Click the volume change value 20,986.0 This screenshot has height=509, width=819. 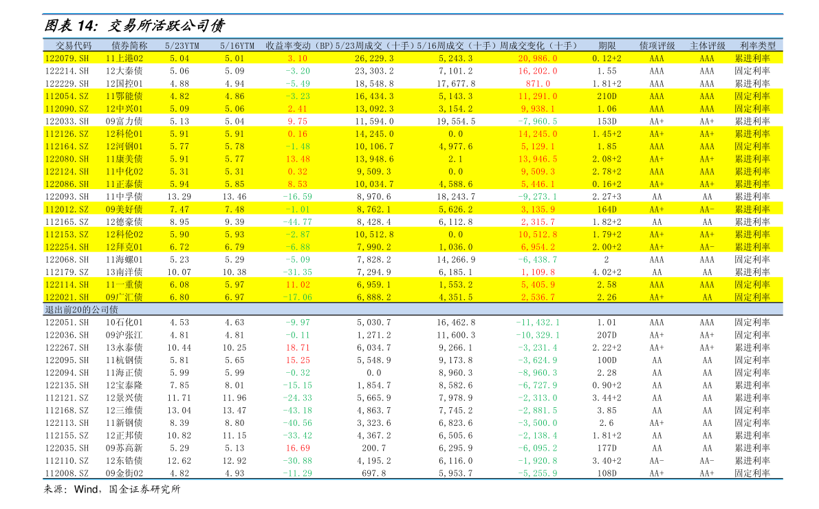(538, 58)
